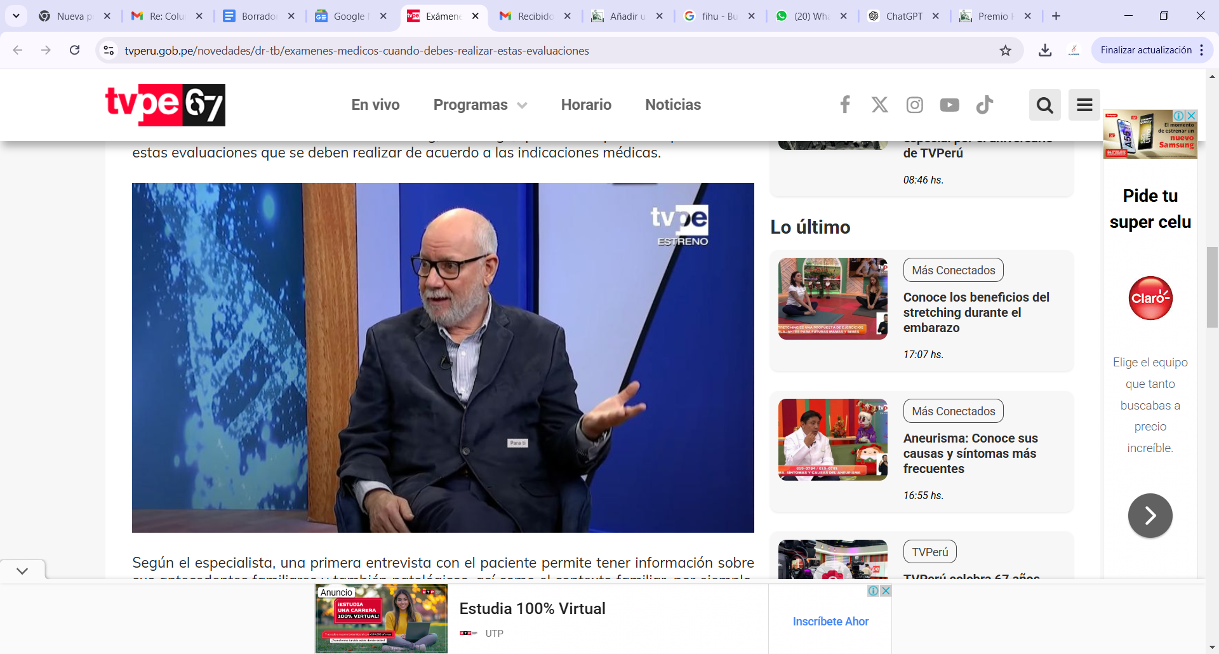Image resolution: width=1219 pixels, height=654 pixels.
Task: Open ad info icon on bottom banner
Action: pyautogui.click(x=874, y=591)
